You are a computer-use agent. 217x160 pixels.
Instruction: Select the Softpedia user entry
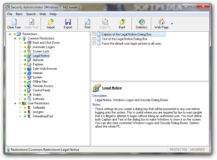click(39, 108)
